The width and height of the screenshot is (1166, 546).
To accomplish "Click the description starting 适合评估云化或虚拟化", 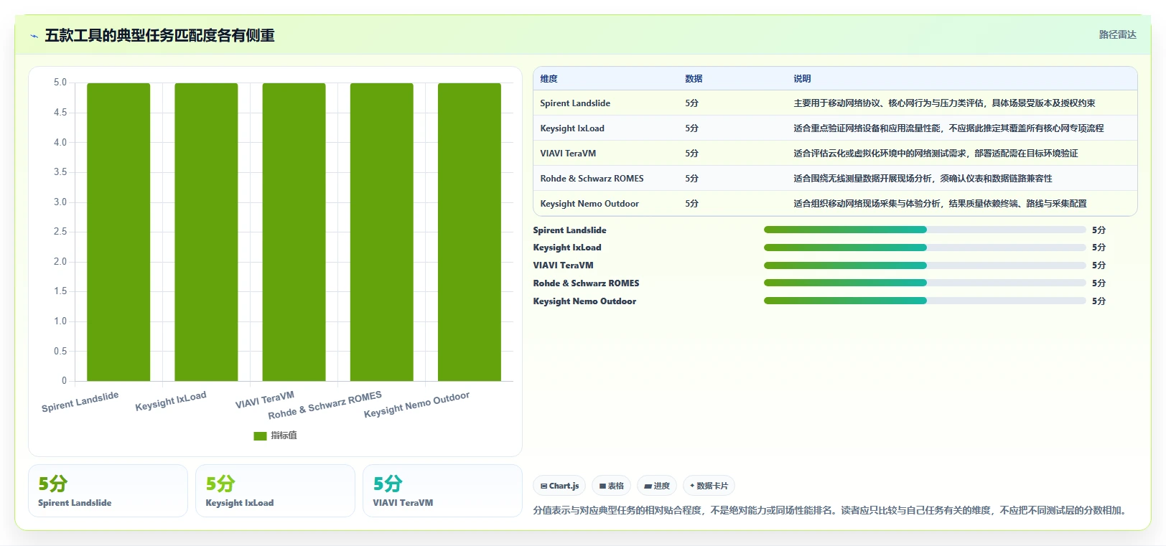I will pos(936,154).
